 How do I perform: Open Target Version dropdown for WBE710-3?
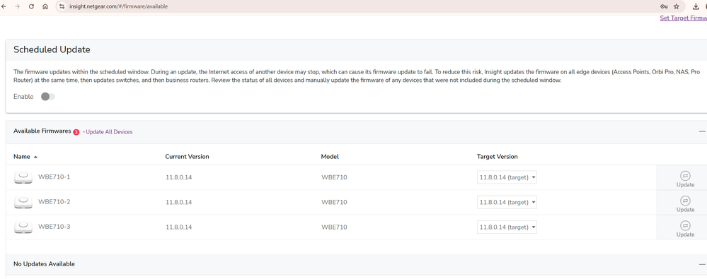507,227
